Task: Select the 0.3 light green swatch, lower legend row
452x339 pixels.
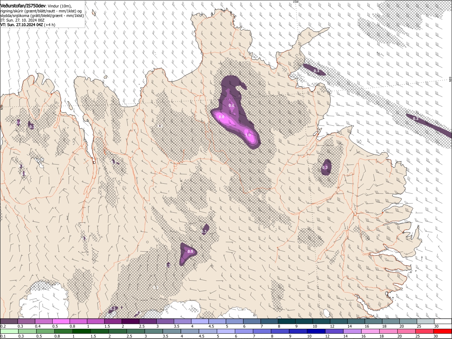Action: [x=28, y=331]
